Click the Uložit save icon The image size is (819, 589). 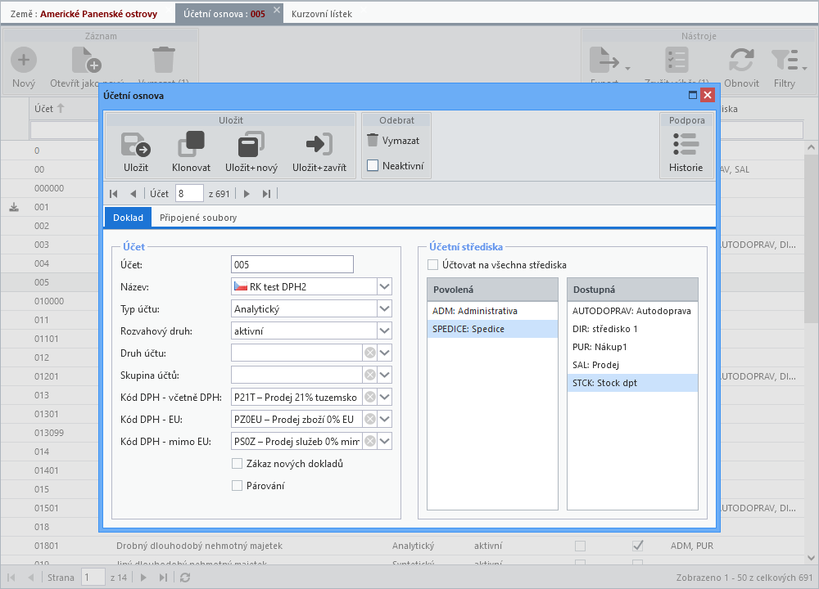pyautogui.click(x=136, y=145)
